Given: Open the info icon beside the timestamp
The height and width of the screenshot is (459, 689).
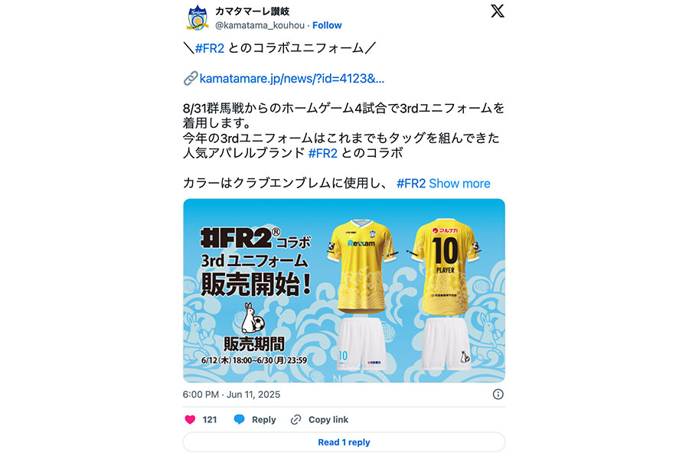Looking at the screenshot, I should tap(498, 395).
